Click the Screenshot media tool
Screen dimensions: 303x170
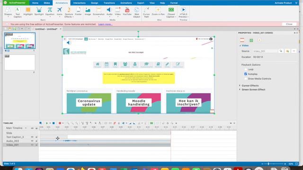[98, 11]
